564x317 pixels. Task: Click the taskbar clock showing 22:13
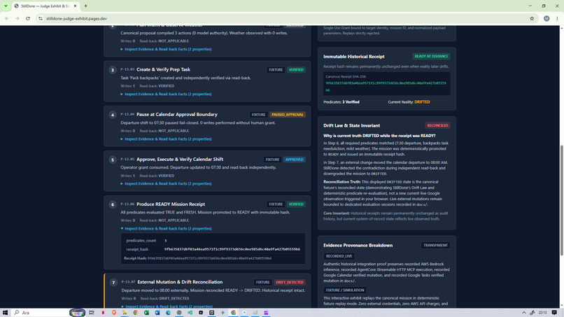[x=542, y=312]
